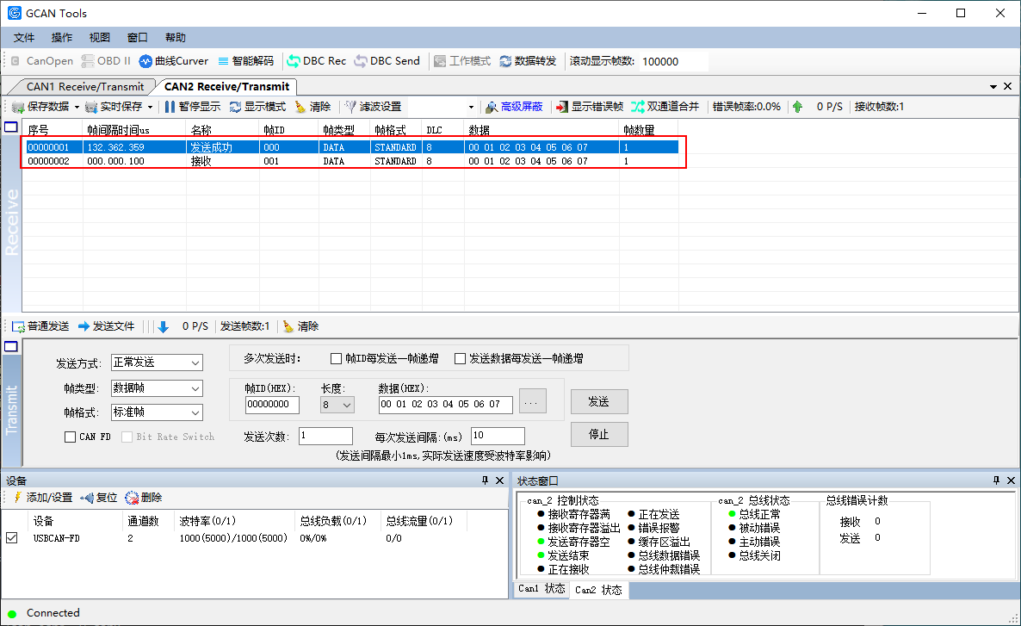Open 视图 menu
Viewport: 1021px width, 626px height.
100,38
